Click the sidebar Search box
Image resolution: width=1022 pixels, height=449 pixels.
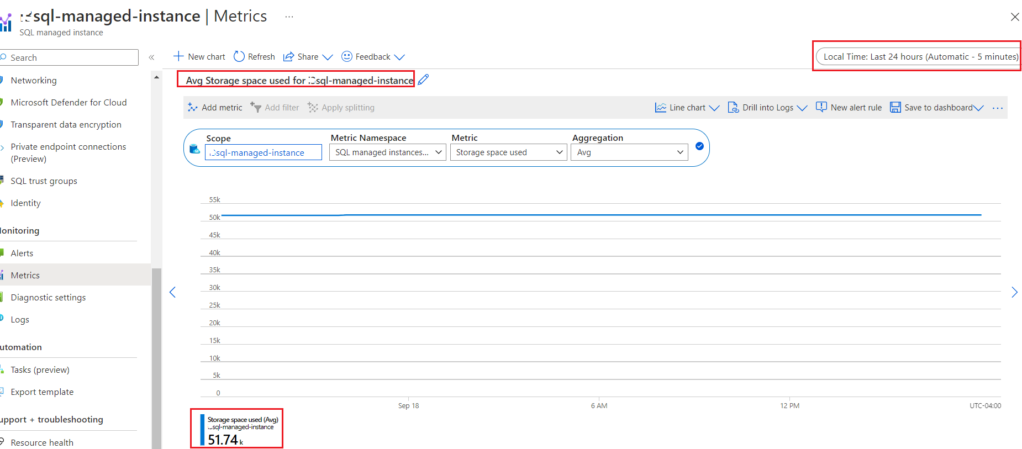pyautogui.click(x=69, y=57)
